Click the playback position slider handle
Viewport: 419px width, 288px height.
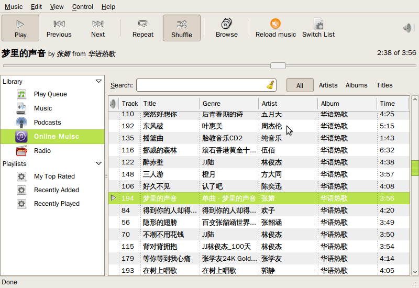click(278, 66)
